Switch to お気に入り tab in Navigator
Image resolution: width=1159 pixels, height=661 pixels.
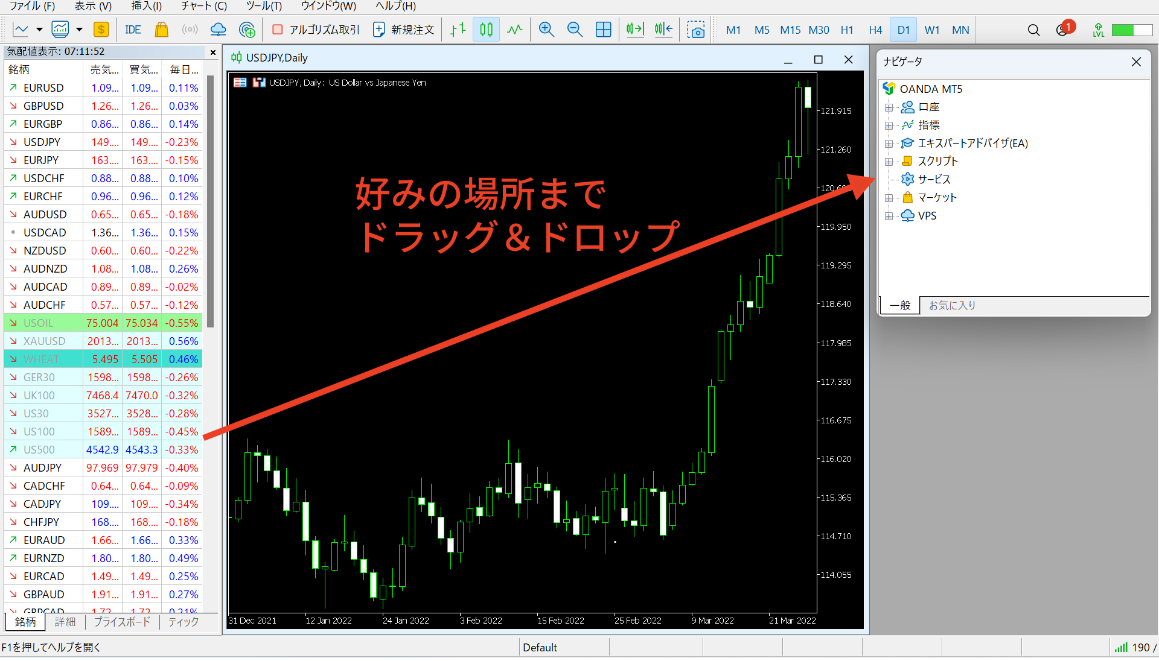(952, 305)
